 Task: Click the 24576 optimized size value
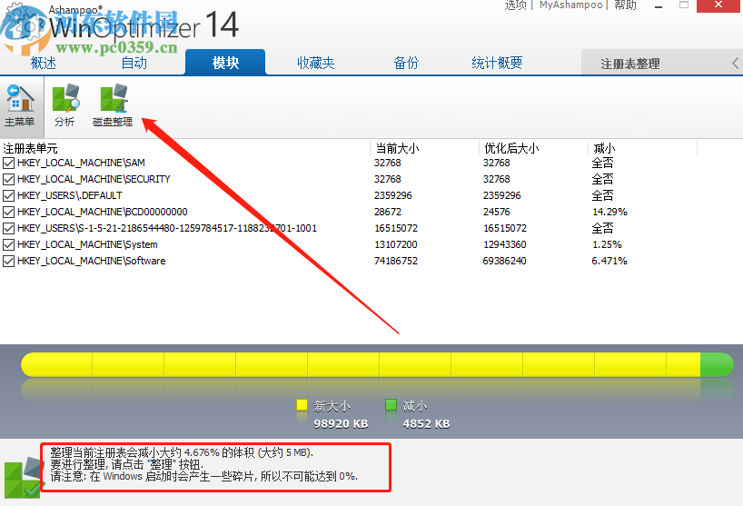point(496,212)
